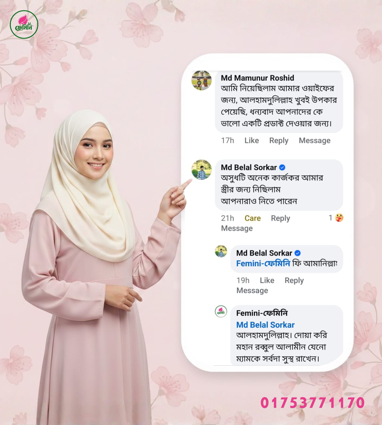The height and width of the screenshot is (425, 382).
Task: Open Md Belal Sorkar's first comment avatar
Action: pyautogui.click(x=202, y=170)
